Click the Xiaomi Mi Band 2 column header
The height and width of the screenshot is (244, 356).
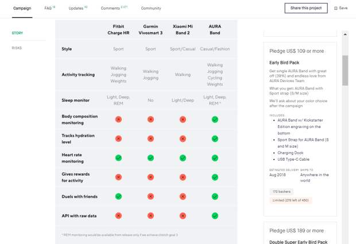click(x=183, y=30)
